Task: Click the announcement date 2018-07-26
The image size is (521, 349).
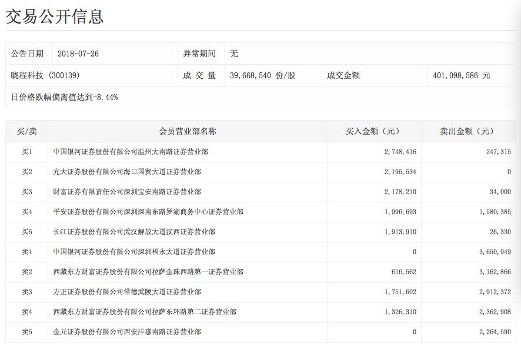Action: pos(78,54)
